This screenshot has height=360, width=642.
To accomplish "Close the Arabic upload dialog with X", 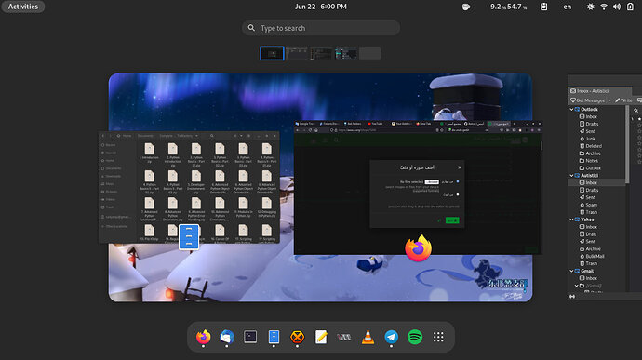I will click(460, 167).
